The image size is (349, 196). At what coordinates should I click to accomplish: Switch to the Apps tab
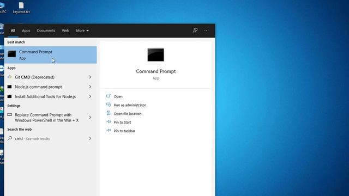tap(26, 30)
